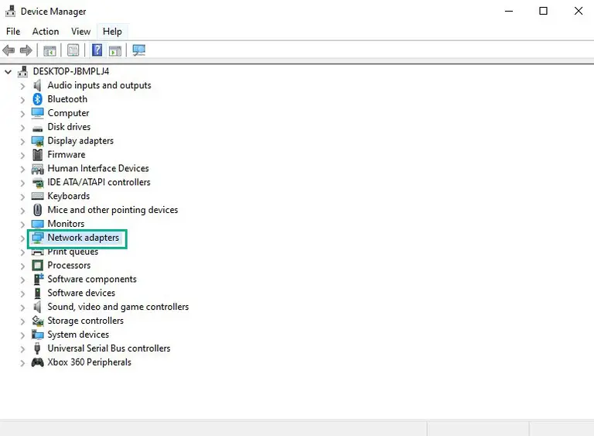Open the View menu
The width and height of the screenshot is (594, 436).
(80, 32)
